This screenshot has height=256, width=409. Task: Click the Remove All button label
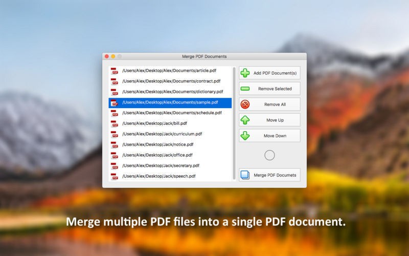[x=275, y=104]
